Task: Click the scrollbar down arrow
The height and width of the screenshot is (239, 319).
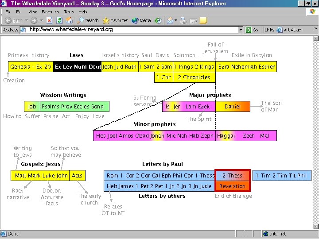Action: (316, 226)
